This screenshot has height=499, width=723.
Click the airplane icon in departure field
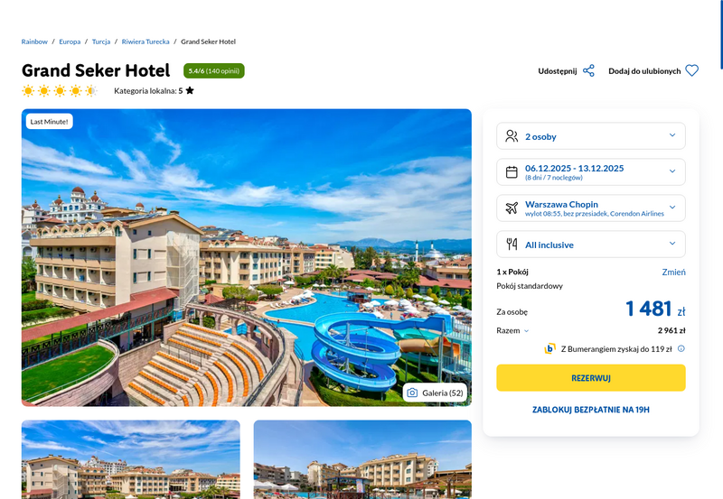pyautogui.click(x=512, y=208)
